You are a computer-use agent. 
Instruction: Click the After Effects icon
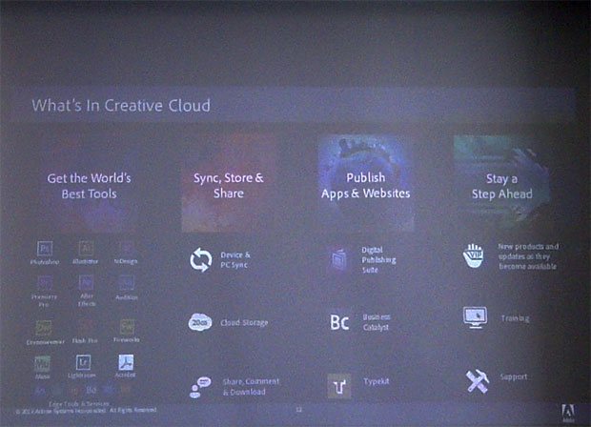(86, 283)
